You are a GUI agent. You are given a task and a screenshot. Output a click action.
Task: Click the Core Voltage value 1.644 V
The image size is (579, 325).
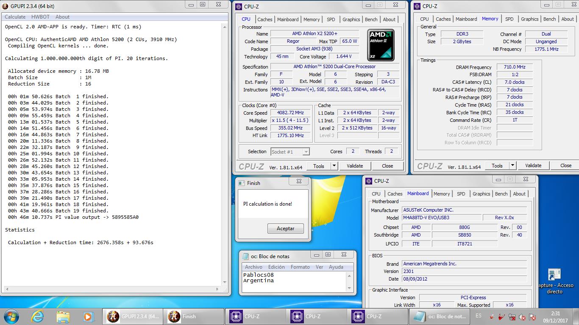pos(343,56)
